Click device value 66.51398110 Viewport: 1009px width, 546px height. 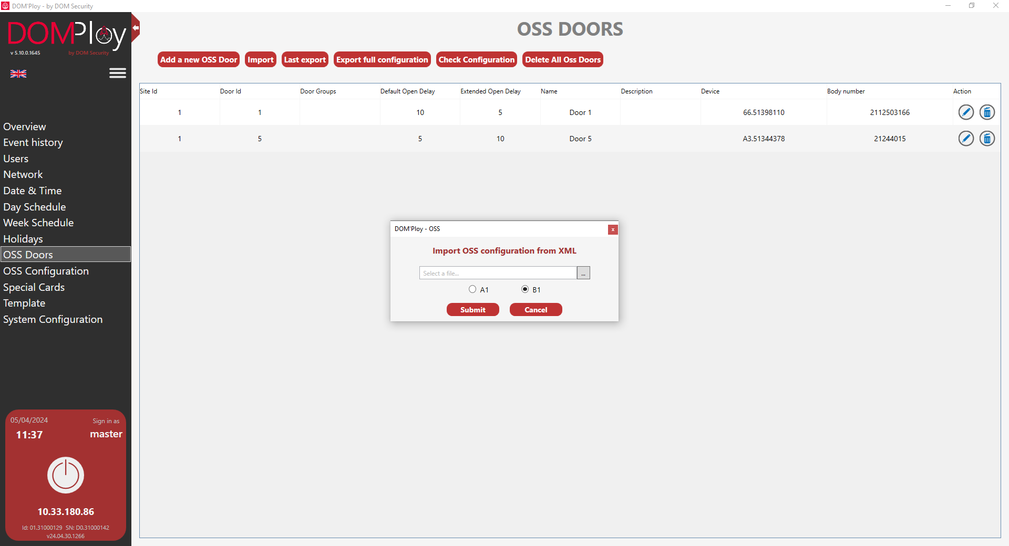point(764,112)
